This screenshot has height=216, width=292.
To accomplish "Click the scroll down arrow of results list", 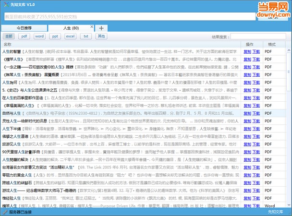I will (289, 205).
